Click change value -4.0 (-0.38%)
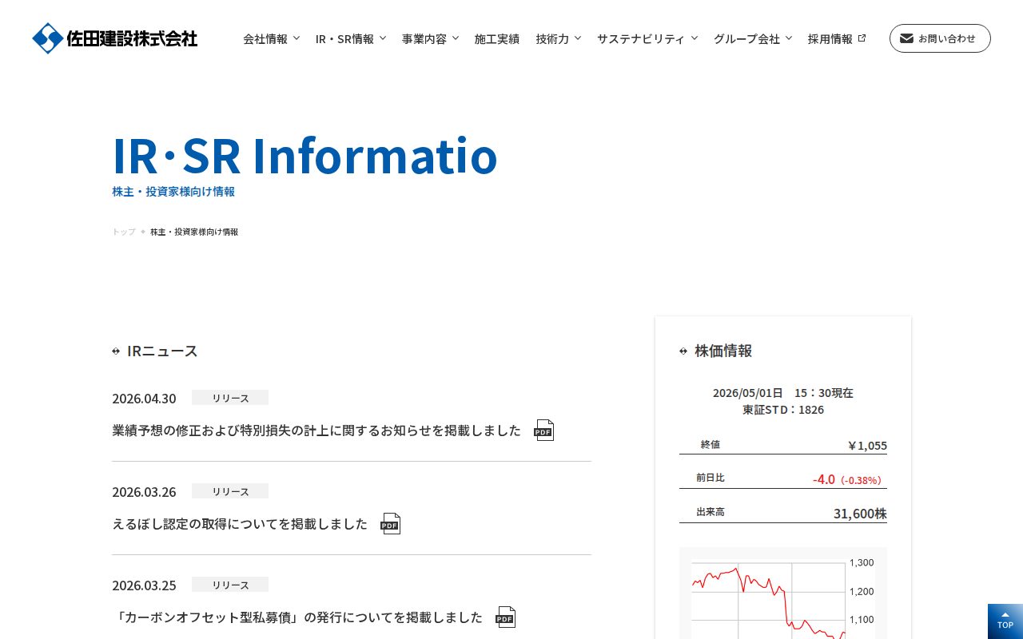 (x=849, y=479)
